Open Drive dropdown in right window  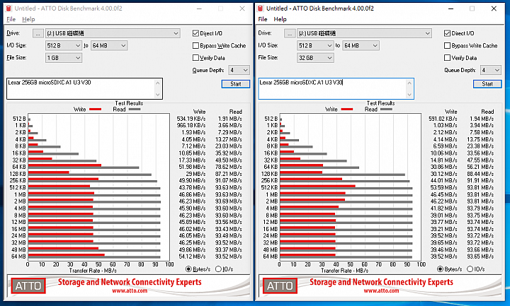tap(364, 33)
